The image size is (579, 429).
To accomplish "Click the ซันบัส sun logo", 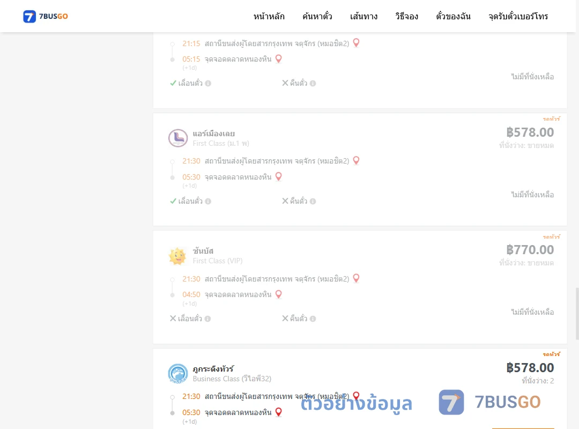I will [x=177, y=256].
